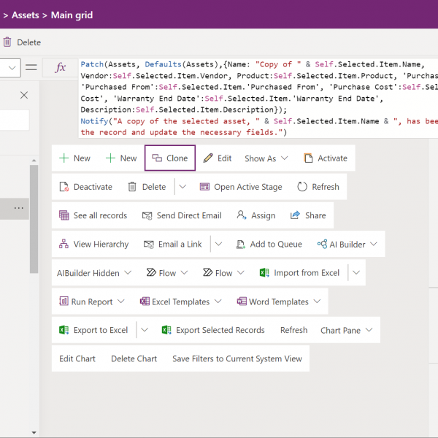Click Save Filters to Current System View

tap(237, 358)
